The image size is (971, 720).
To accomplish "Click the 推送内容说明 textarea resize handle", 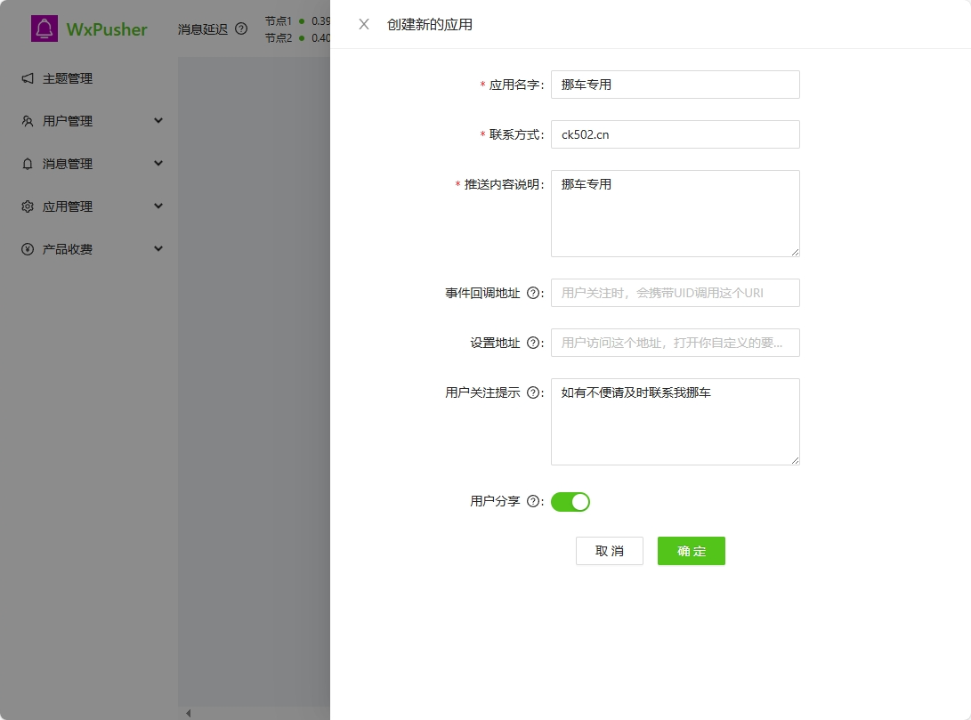I will pyautogui.click(x=795, y=252).
